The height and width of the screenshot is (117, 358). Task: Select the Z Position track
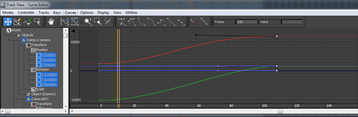[48, 64]
